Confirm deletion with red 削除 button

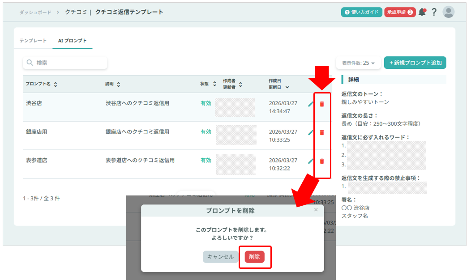coord(254,257)
